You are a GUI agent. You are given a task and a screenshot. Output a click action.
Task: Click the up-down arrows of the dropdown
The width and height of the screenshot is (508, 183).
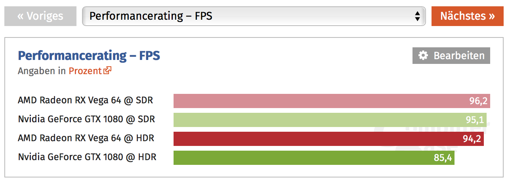pos(417,16)
